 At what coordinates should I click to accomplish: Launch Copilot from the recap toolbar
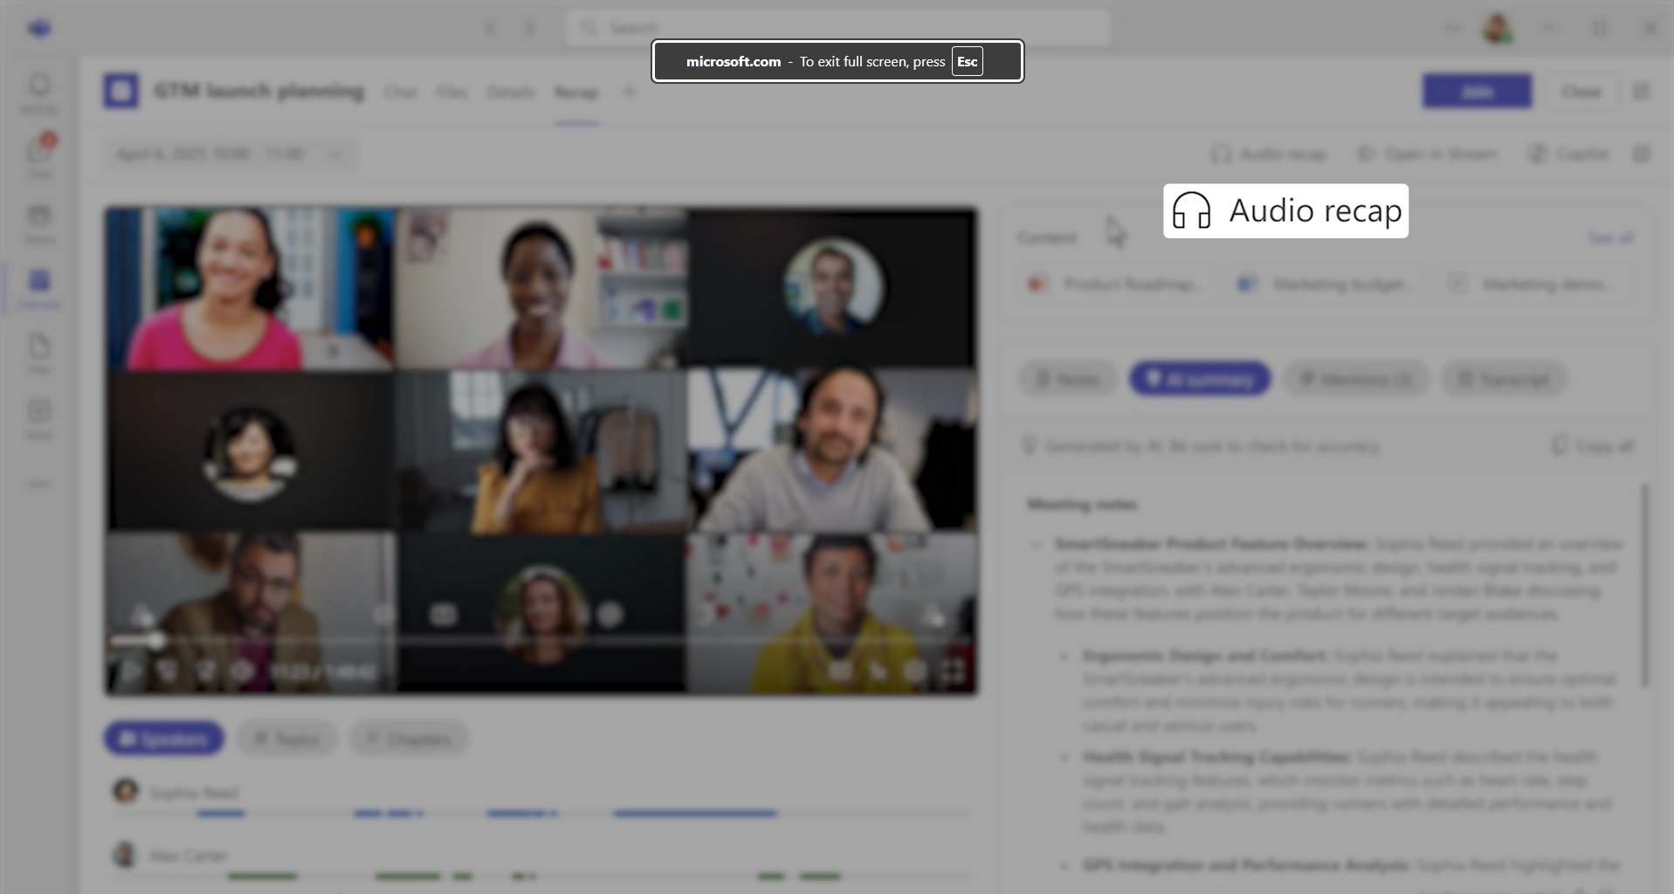coord(1569,155)
